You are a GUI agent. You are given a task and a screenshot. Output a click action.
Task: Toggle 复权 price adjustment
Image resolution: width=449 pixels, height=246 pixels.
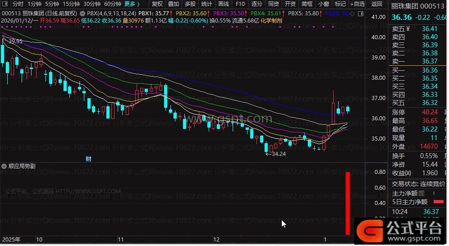click(157, 4)
